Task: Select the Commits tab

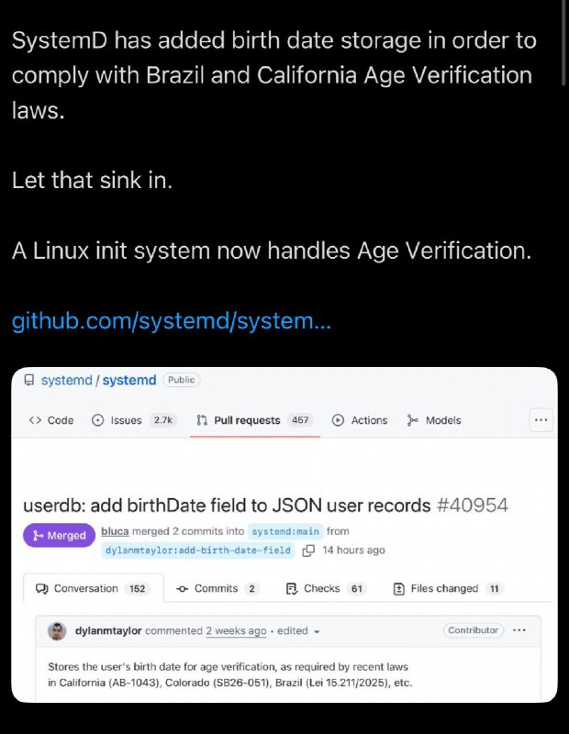Action: (x=217, y=588)
